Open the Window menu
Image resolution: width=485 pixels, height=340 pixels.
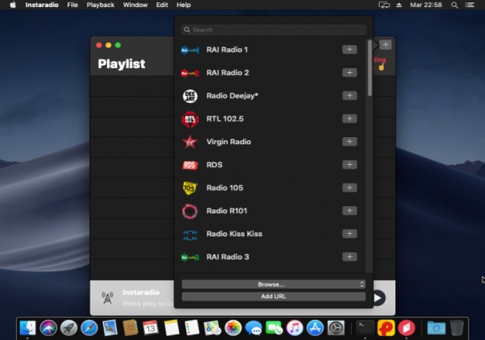[136, 5]
